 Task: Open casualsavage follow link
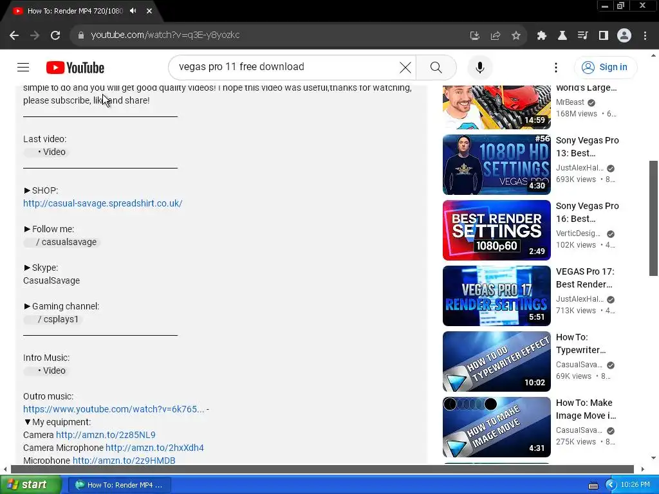point(61,242)
